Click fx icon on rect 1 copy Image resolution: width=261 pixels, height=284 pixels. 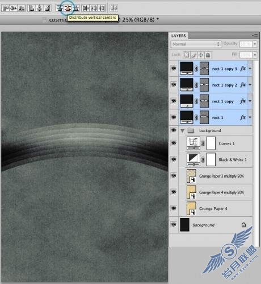243,101
